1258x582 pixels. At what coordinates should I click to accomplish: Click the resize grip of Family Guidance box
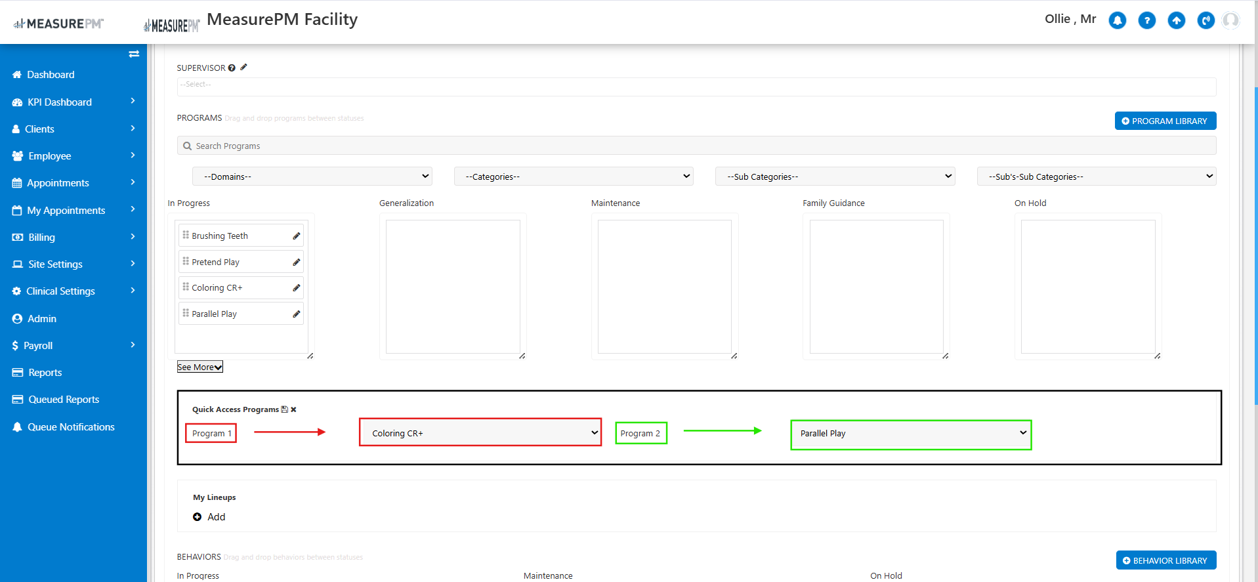[x=946, y=356]
